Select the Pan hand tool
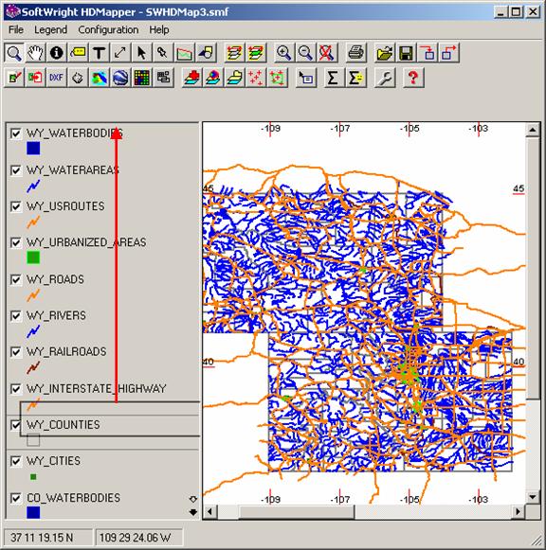The height and width of the screenshot is (550, 546). pyautogui.click(x=35, y=53)
